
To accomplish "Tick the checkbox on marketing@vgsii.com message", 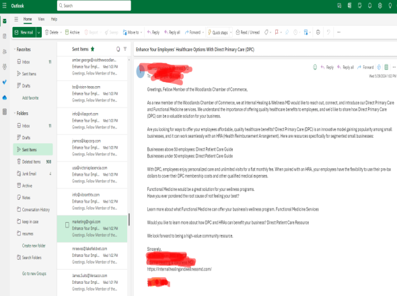I will coord(67,225).
